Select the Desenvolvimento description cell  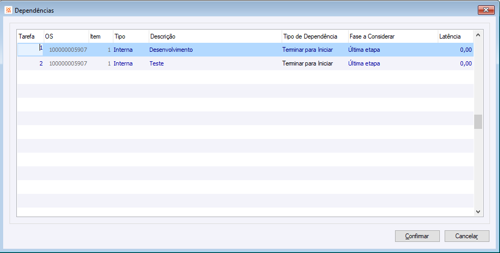point(215,50)
